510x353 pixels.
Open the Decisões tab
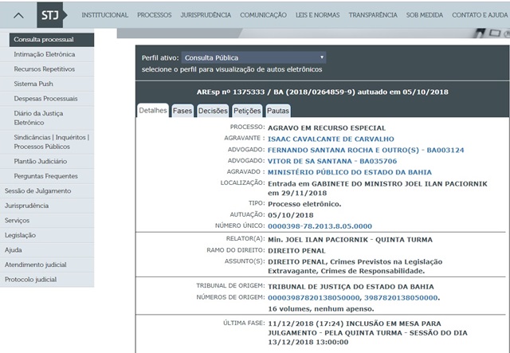[213, 111]
